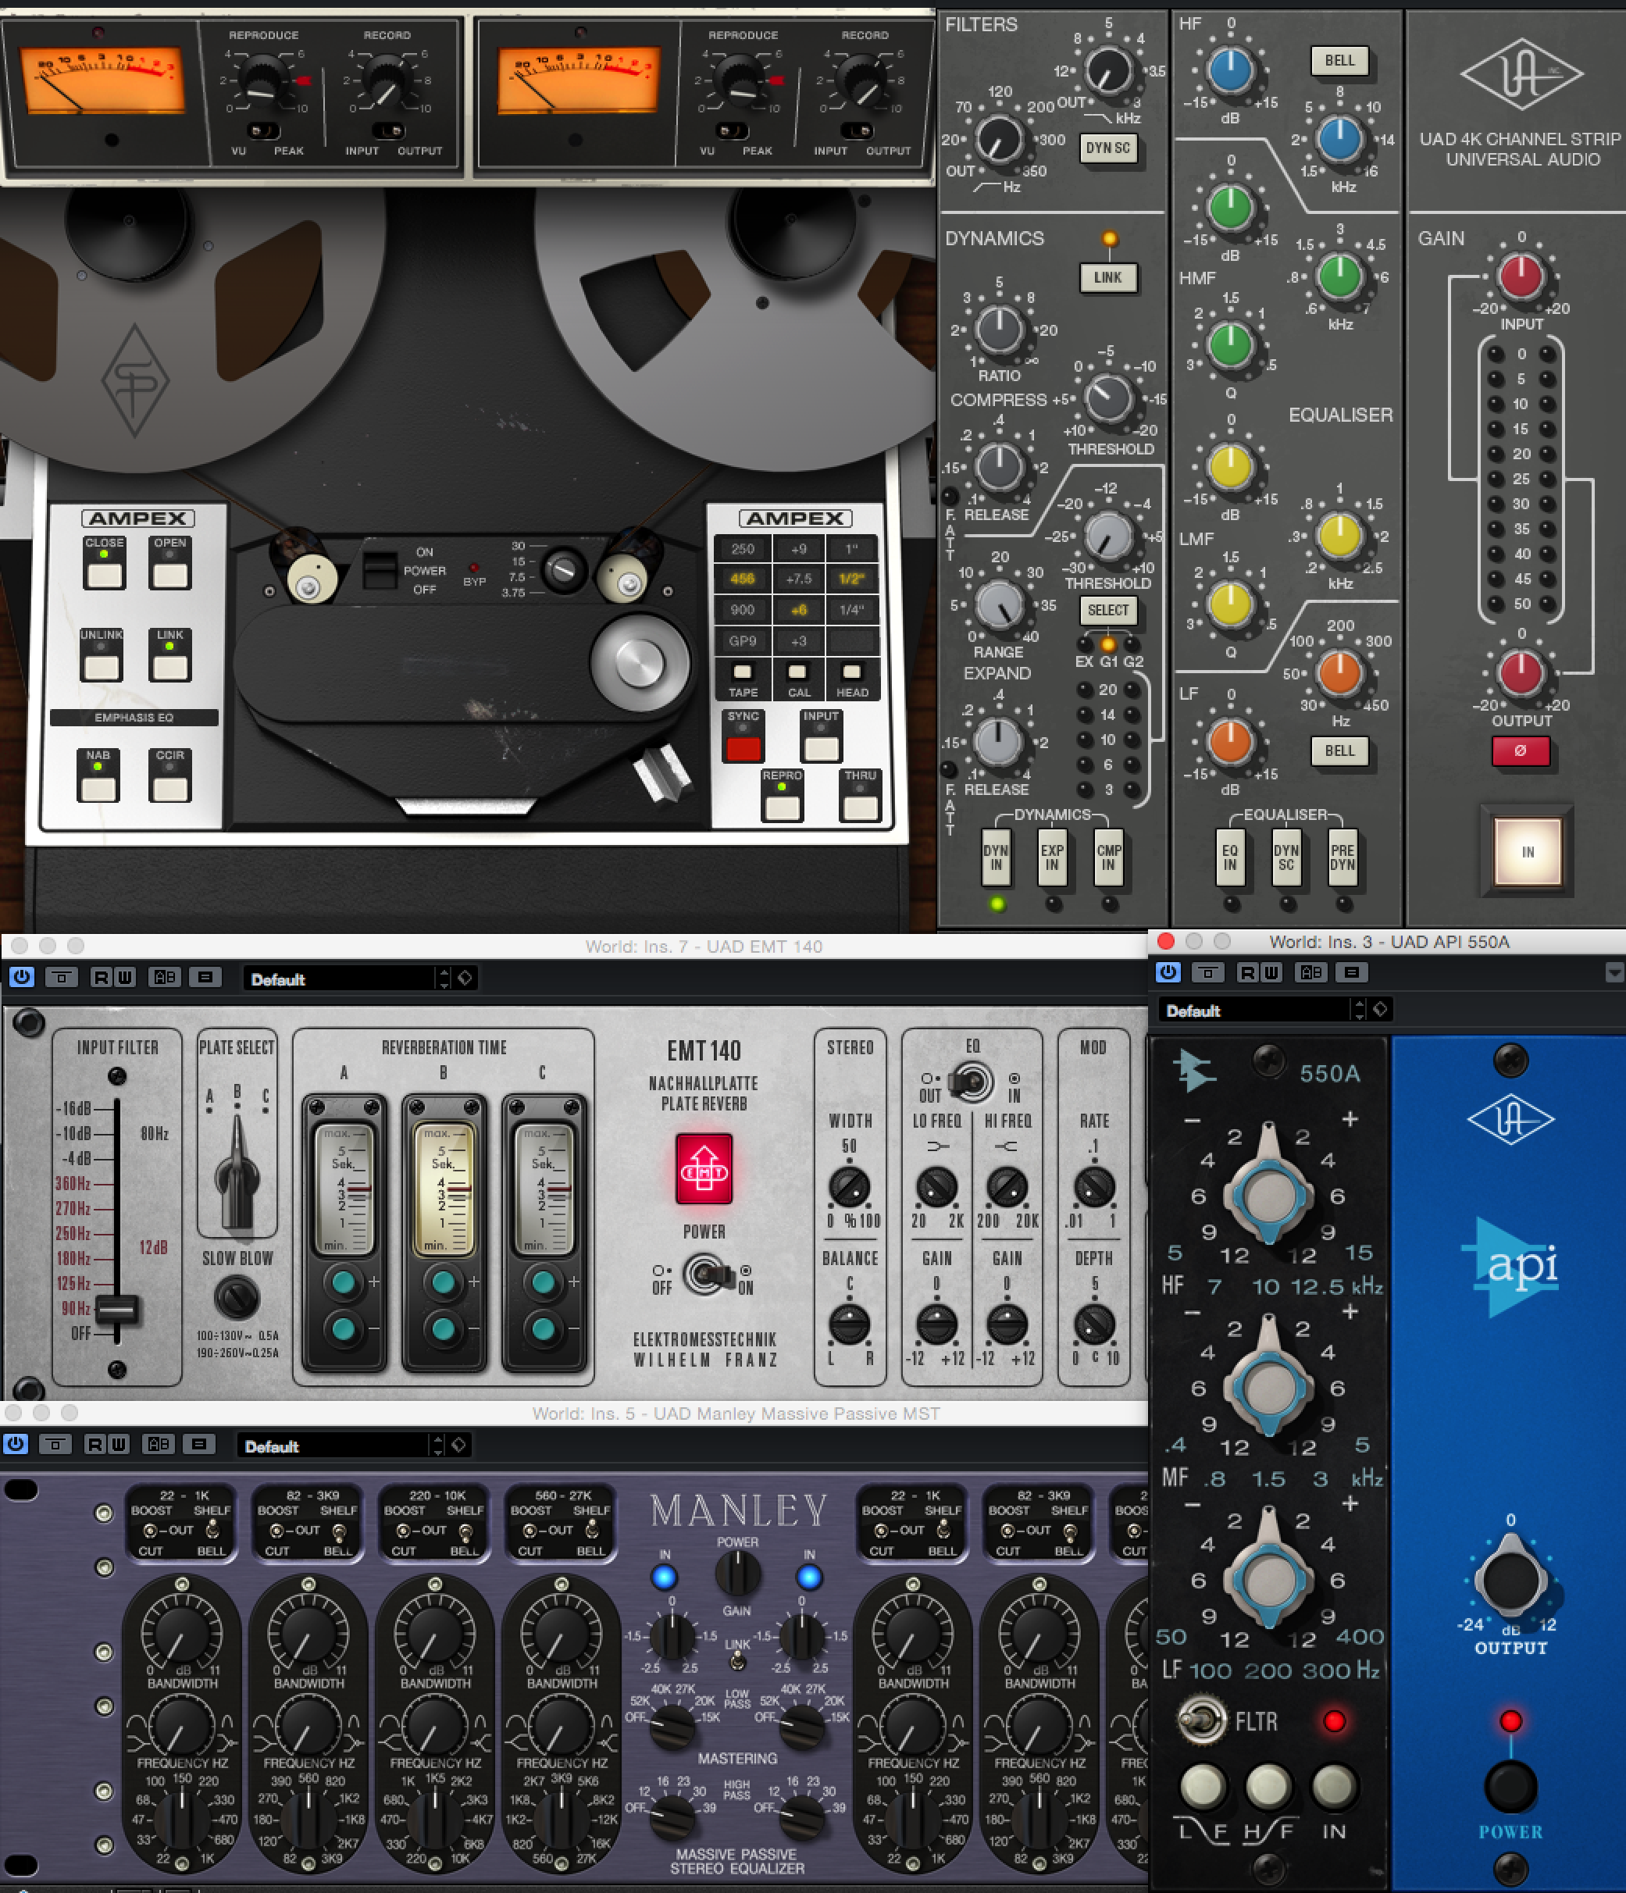Bypass the EMT 140 plugin power icon
The height and width of the screenshot is (1893, 1626).
pyautogui.click(x=22, y=977)
